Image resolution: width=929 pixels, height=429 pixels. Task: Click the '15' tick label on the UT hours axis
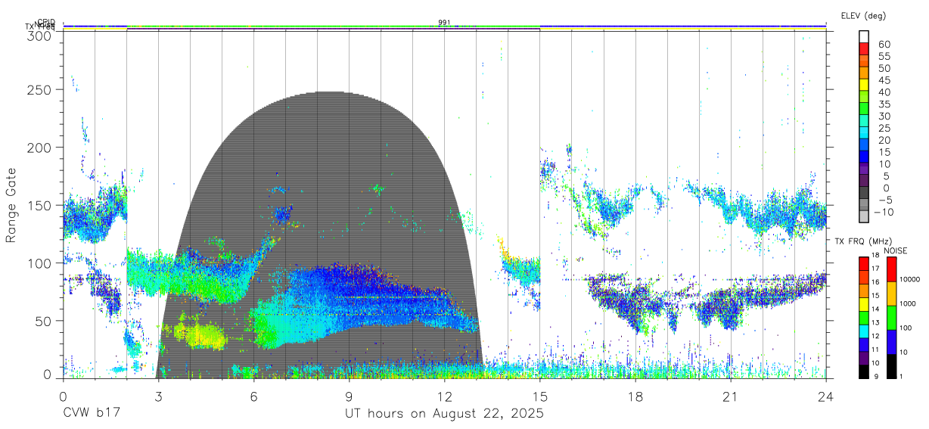(x=539, y=396)
